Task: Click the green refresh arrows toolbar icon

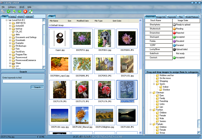Action: pyautogui.click(x=8, y=11)
